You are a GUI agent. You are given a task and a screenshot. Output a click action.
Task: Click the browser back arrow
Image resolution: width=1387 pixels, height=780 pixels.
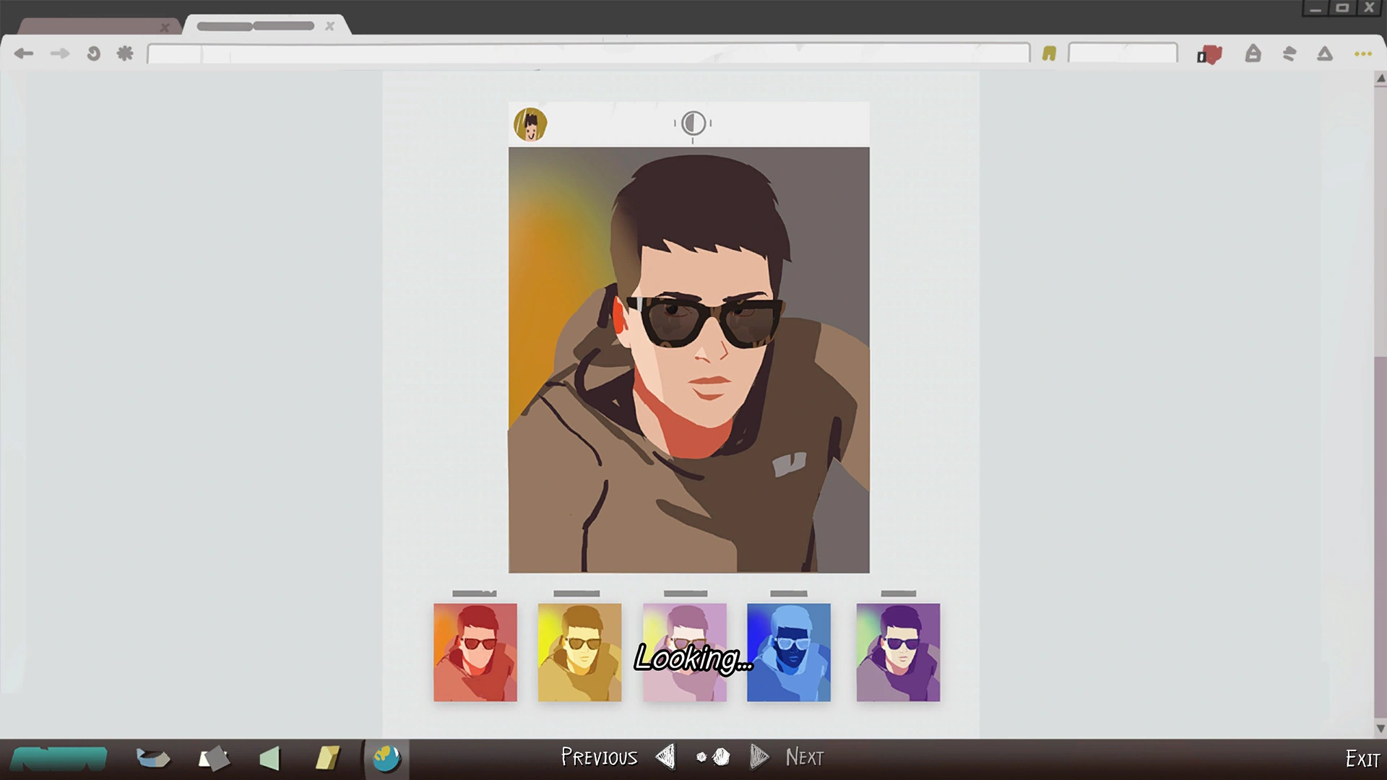tap(24, 53)
